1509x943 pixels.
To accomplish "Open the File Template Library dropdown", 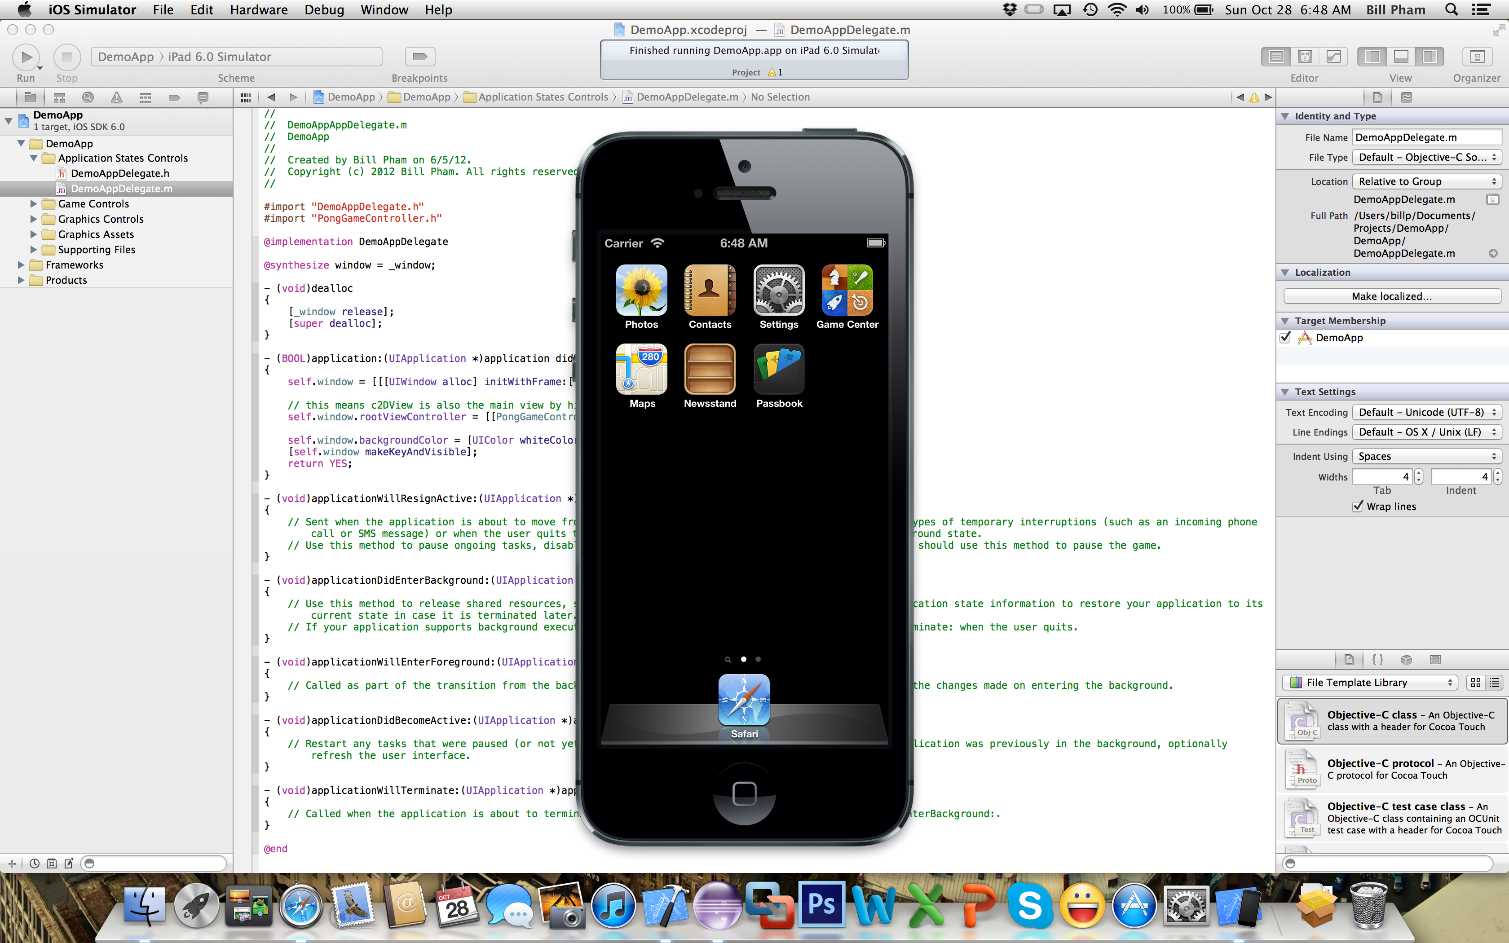I will [1369, 682].
